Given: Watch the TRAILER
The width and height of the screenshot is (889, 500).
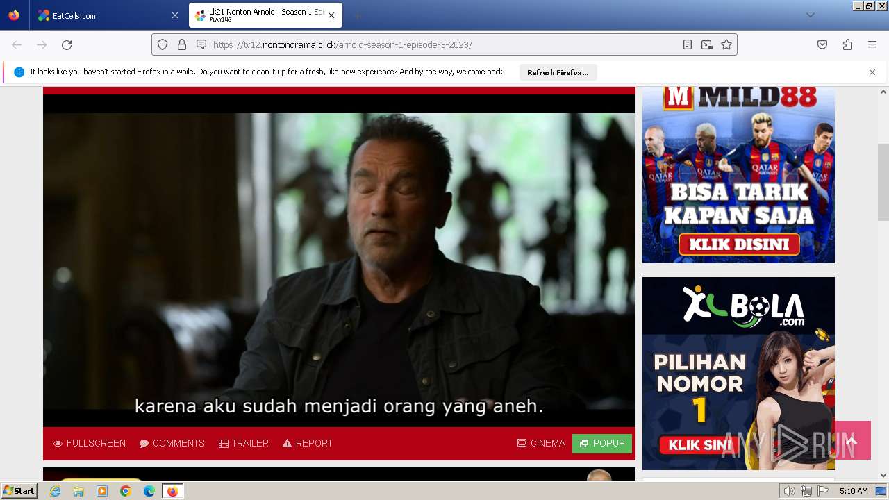Looking at the screenshot, I should [x=244, y=443].
